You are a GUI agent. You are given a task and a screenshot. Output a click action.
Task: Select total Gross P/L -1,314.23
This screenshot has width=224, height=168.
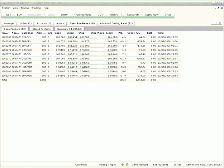point(140,80)
